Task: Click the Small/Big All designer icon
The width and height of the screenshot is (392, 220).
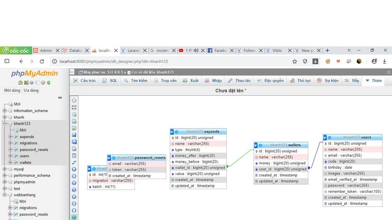Action: coord(74,203)
